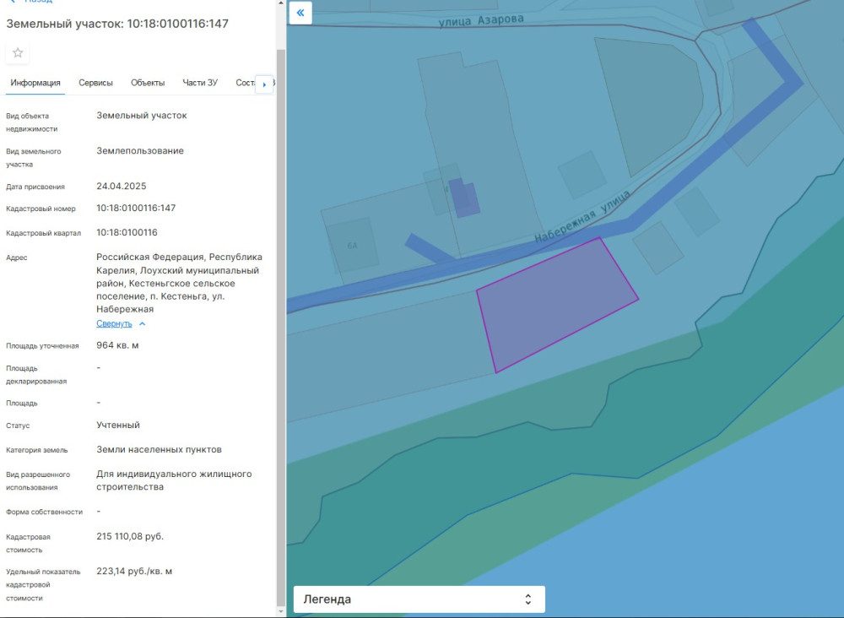Viewport: 844px width, 618px height.
Task: Open the partially hidden Состав tab
Action: tap(245, 83)
